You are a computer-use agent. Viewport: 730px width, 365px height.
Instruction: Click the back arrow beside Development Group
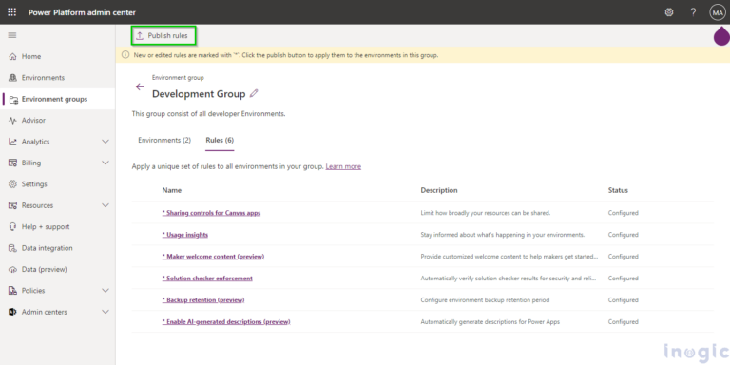tap(140, 86)
